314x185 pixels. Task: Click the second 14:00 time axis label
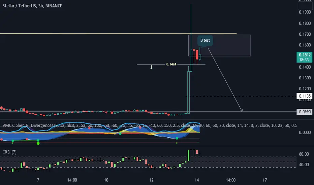231,180
